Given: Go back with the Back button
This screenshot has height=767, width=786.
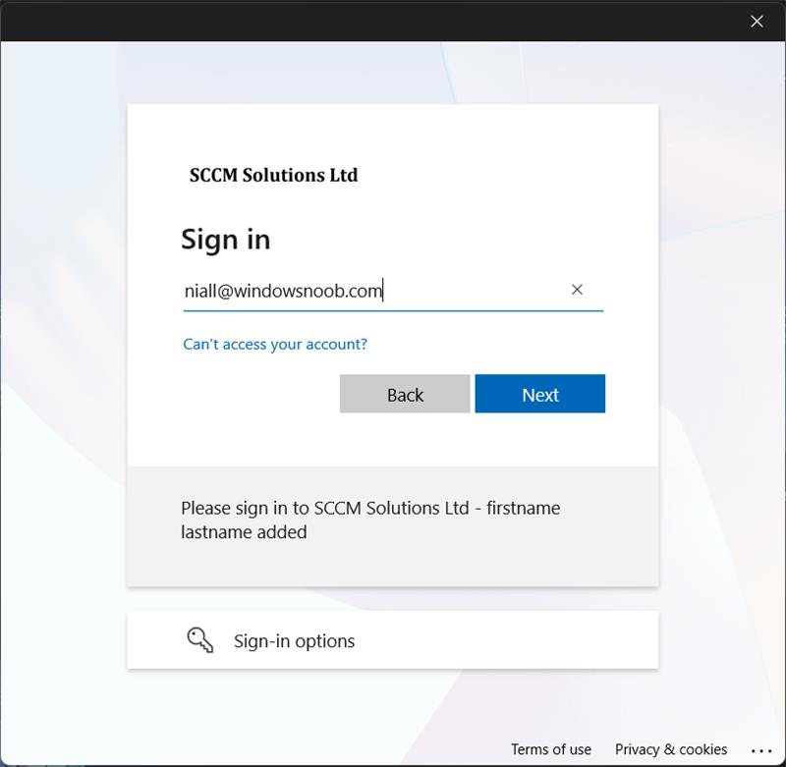Looking at the screenshot, I should (405, 394).
